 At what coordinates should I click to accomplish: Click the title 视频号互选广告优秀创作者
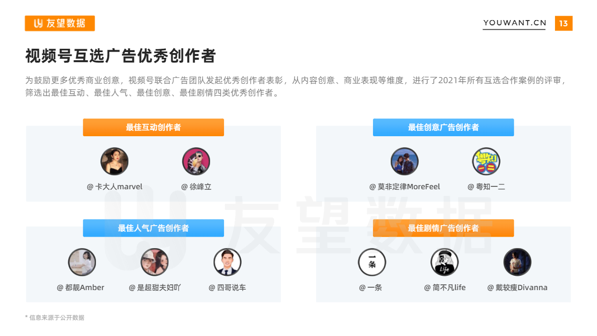click(121, 56)
